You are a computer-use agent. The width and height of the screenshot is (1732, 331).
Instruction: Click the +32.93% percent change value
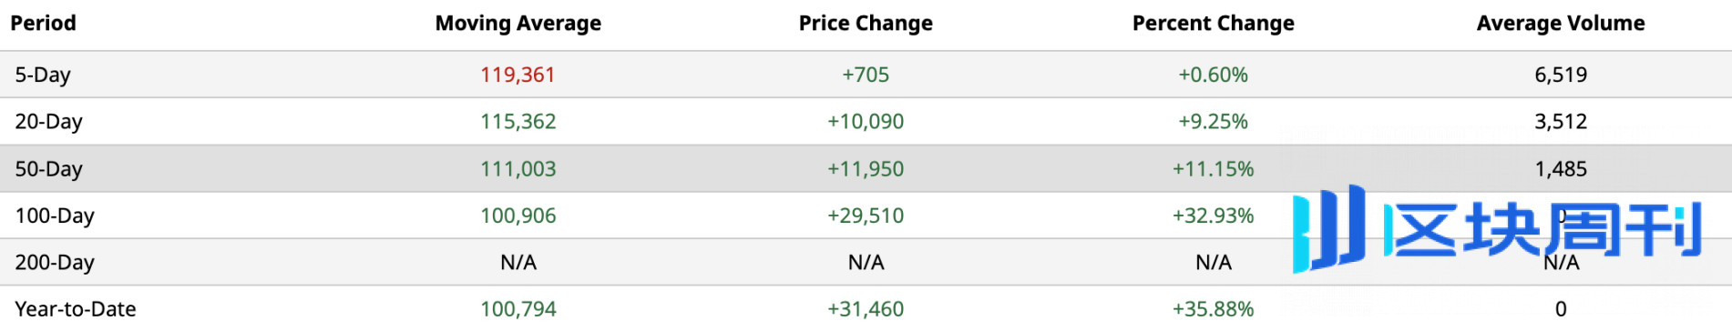[1213, 216]
